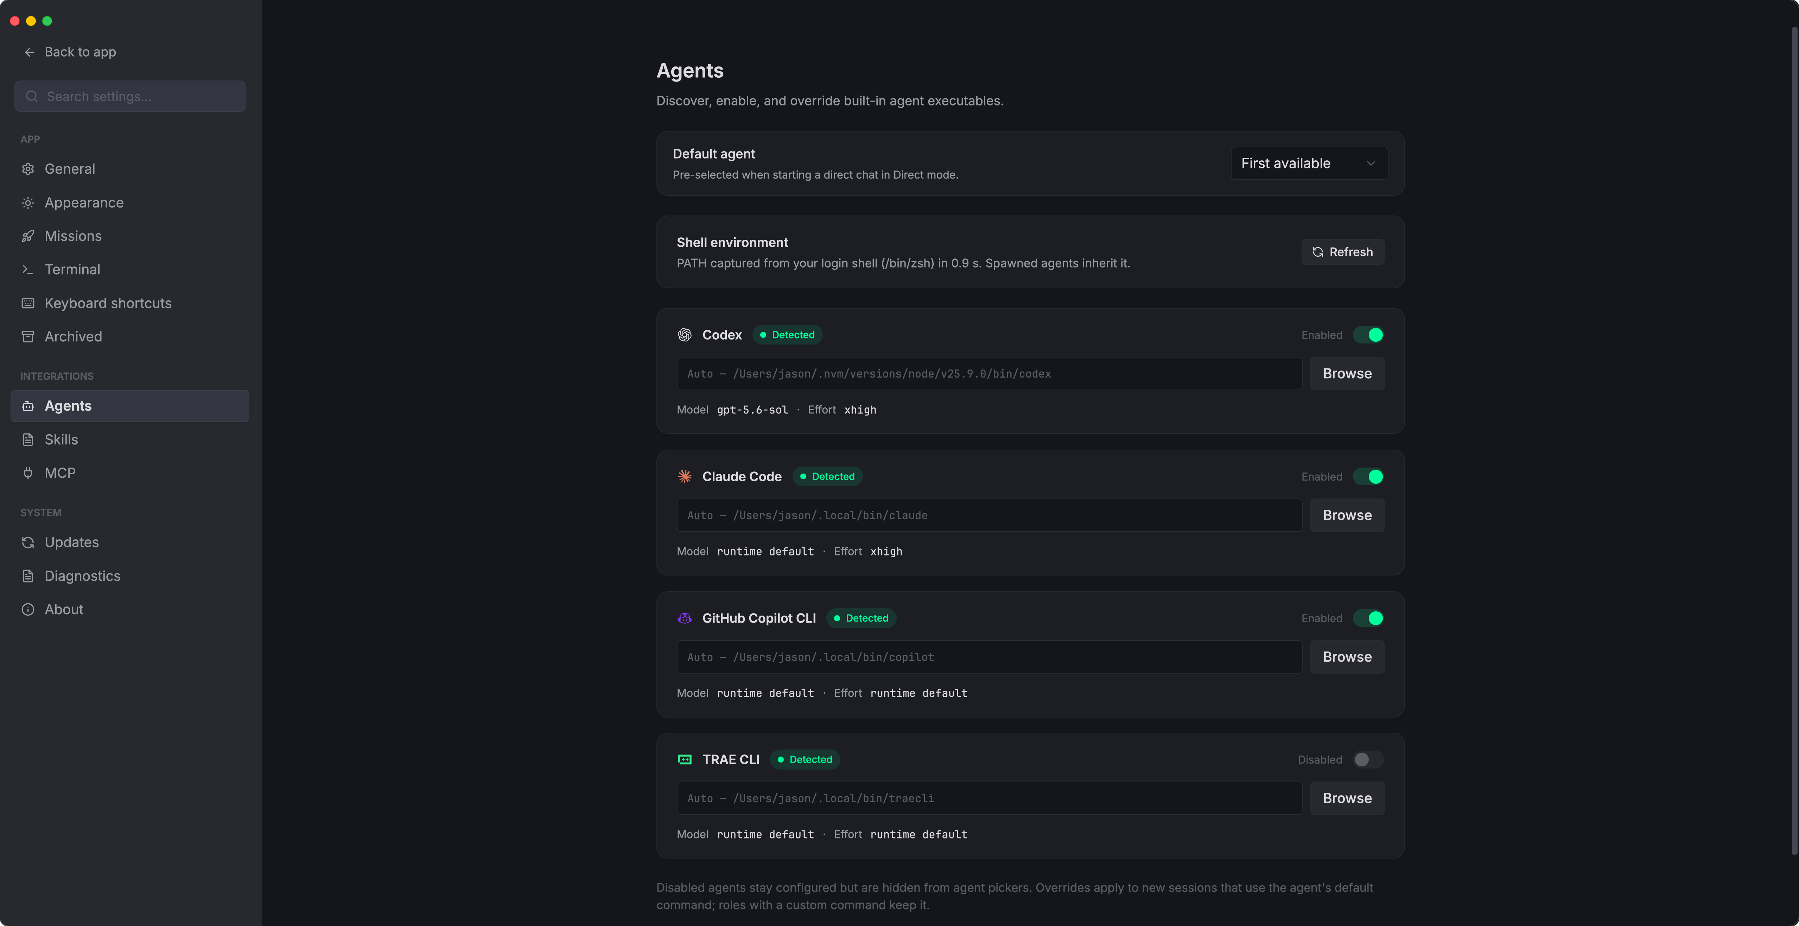The width and height of the screenshot is (1799, 926).
Task: Open Terminal settings
Action: pyautogui.click(x=130, y=269)
